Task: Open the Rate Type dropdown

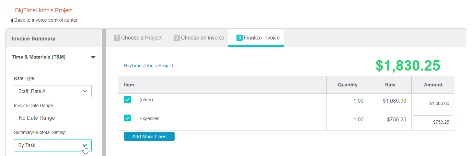Action: [53, 91]
